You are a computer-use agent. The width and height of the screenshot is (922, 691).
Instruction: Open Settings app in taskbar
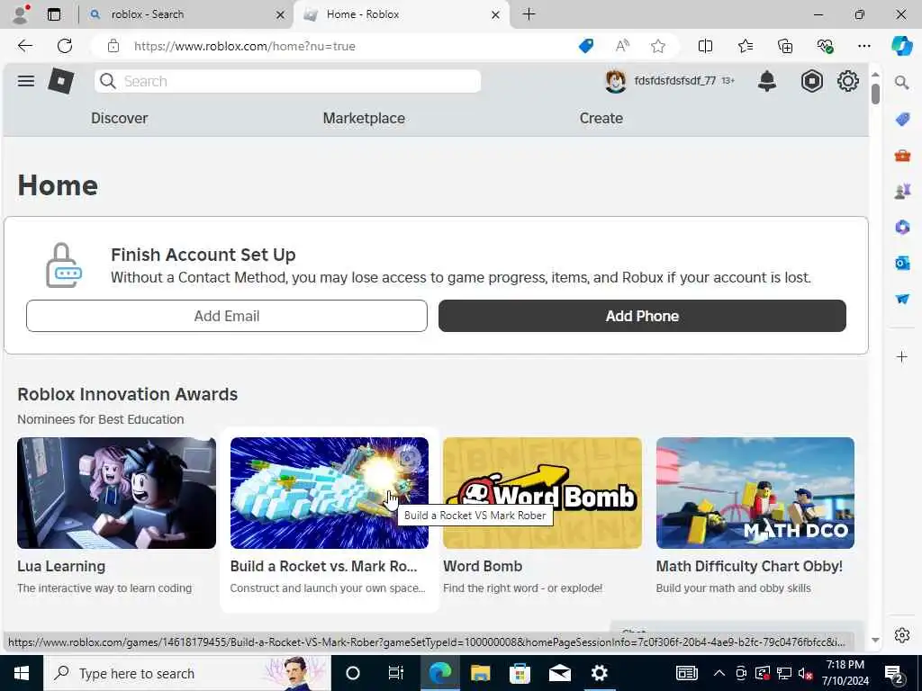(599, 673)
